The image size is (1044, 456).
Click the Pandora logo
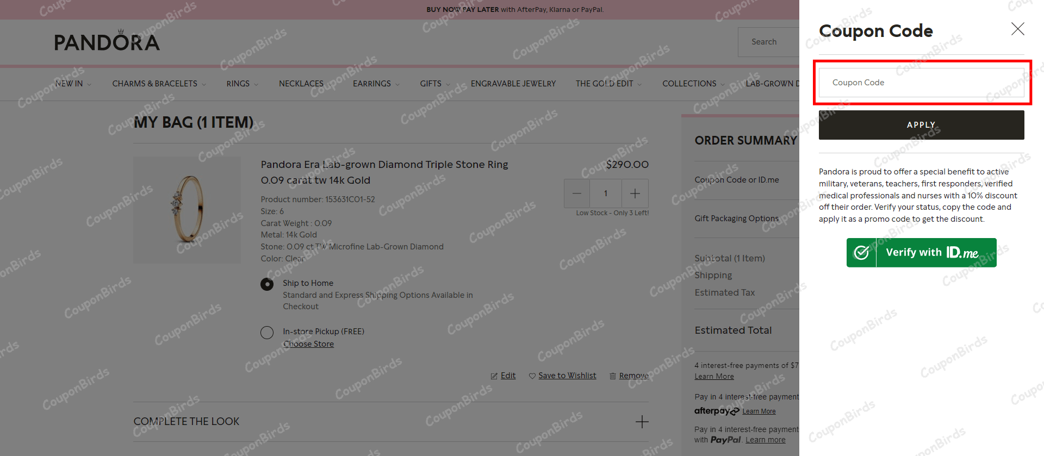[x=107, y=41]
